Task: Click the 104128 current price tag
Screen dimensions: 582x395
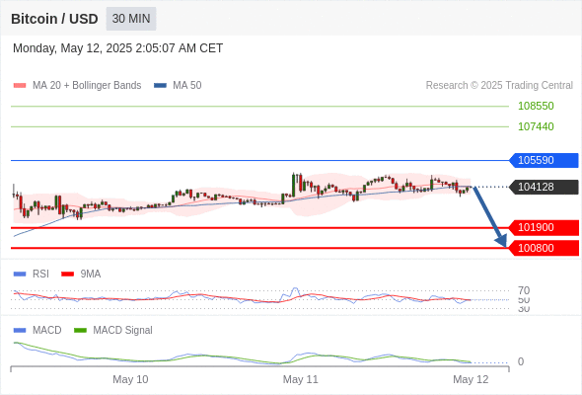Action: (x=544, y=187)
